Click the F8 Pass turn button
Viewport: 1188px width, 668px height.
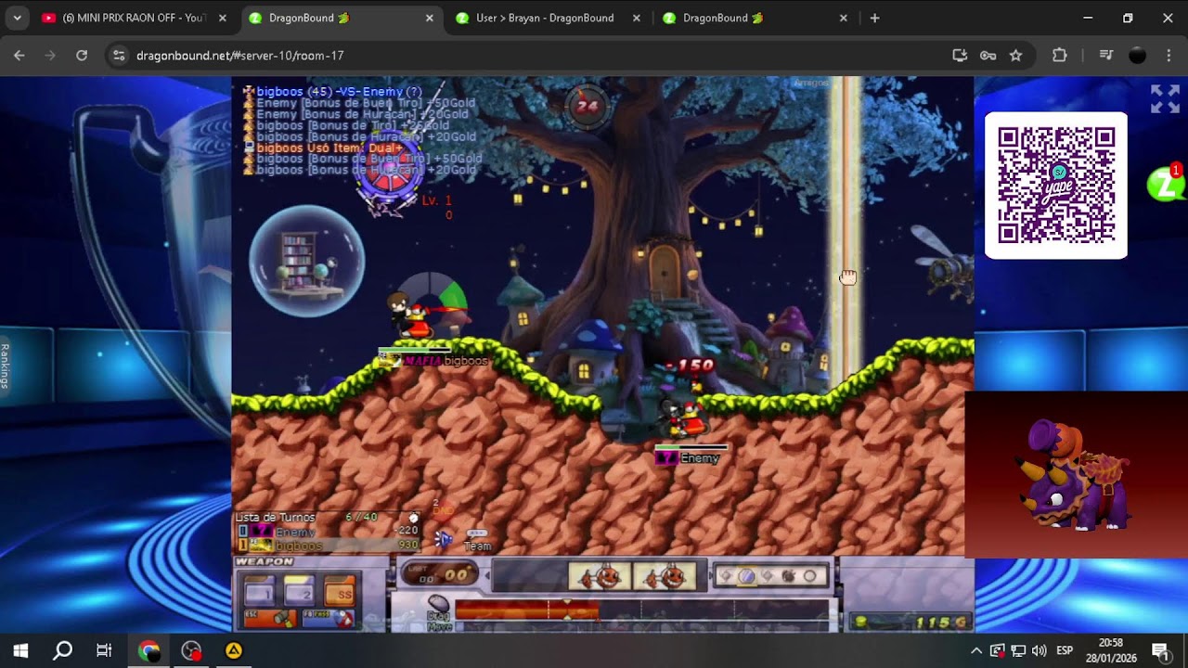click(x=328, y=618)
